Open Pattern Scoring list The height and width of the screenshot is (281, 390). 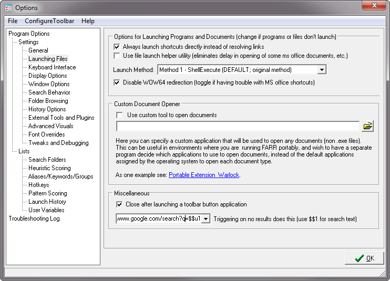(47, 193)
